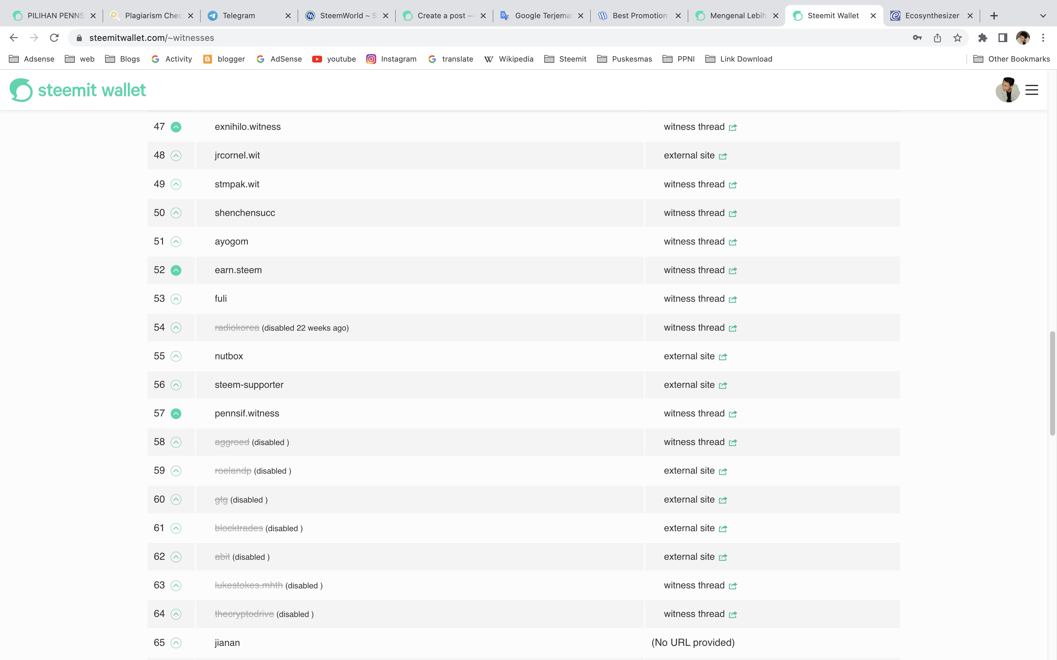Viewport: 1057px width, 660px height.
Task: Open pennsif.witness witness thread link
Action: tap(701, 413)
